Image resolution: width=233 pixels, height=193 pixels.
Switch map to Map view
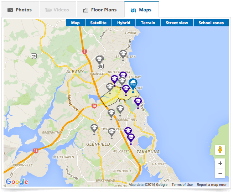click(x=76, y=23)
